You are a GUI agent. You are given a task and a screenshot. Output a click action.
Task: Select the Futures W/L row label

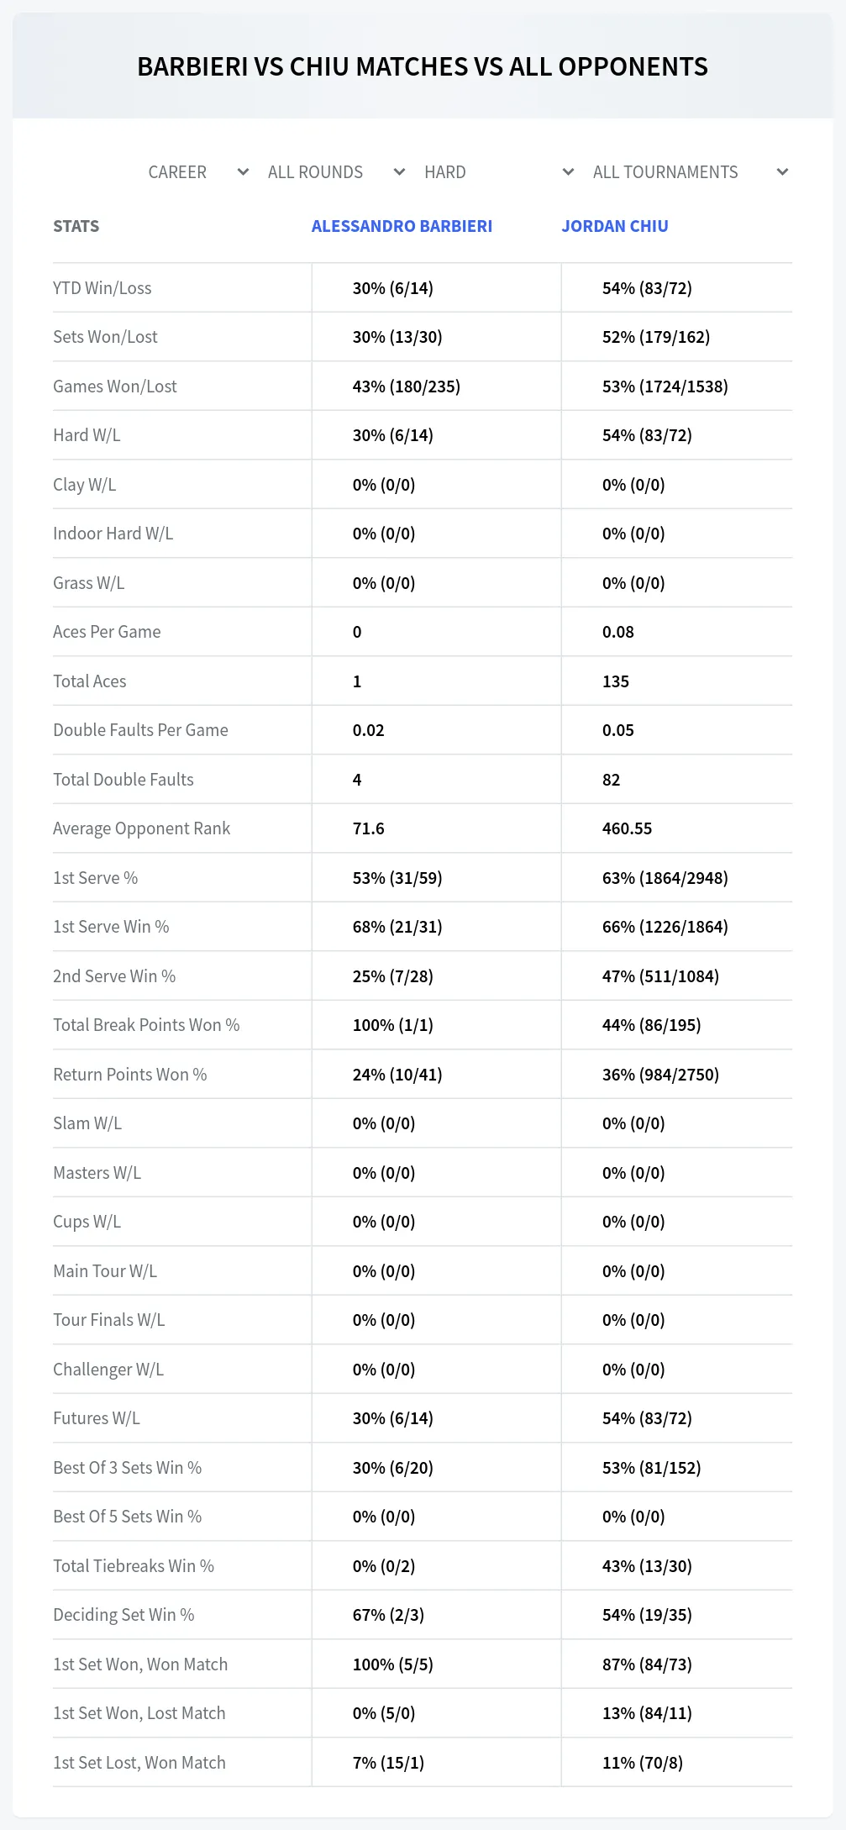[97, 1418]
